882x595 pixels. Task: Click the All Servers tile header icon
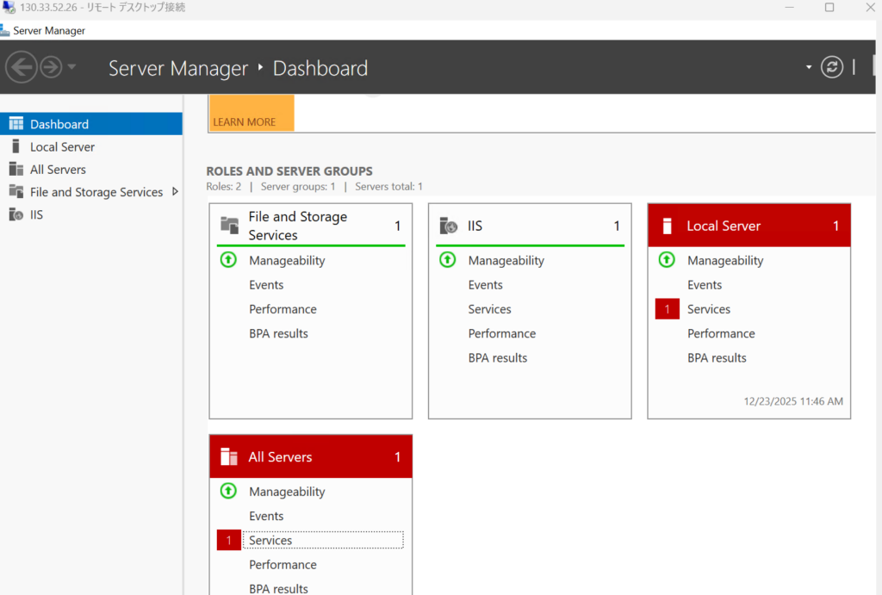(x=229, y=457)
